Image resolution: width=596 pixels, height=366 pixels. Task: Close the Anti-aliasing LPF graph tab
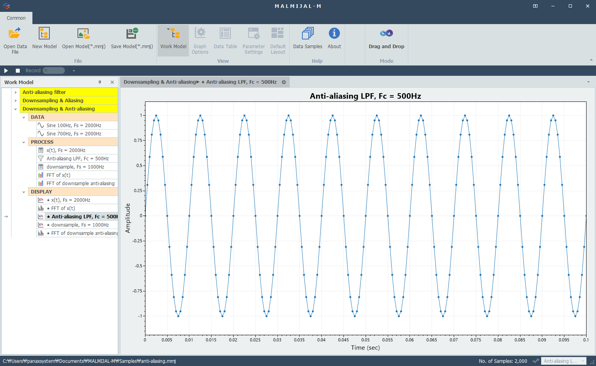point(284,82)
